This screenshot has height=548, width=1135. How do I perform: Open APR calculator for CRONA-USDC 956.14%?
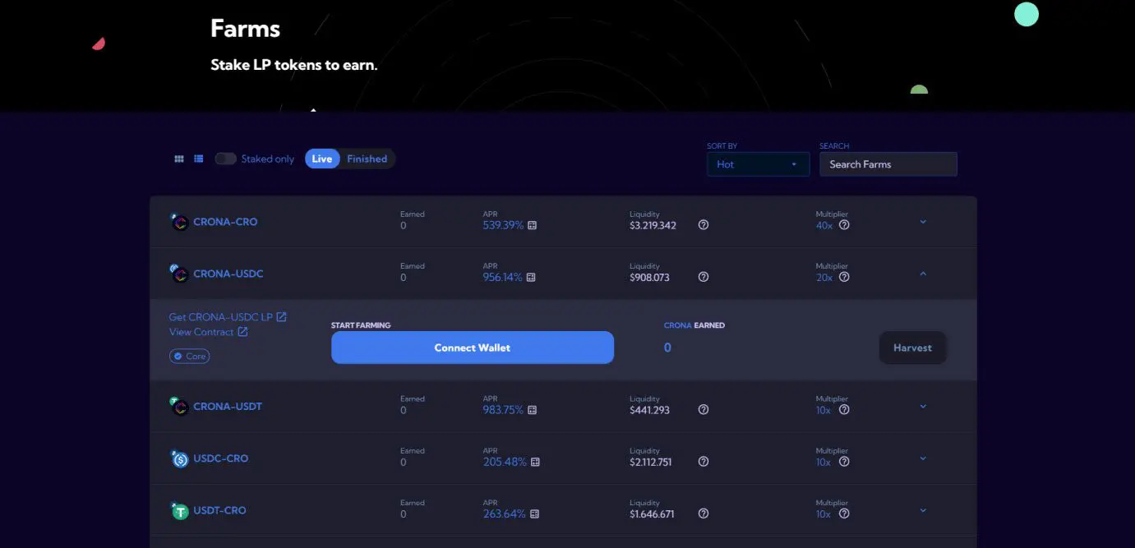point(531,278)
